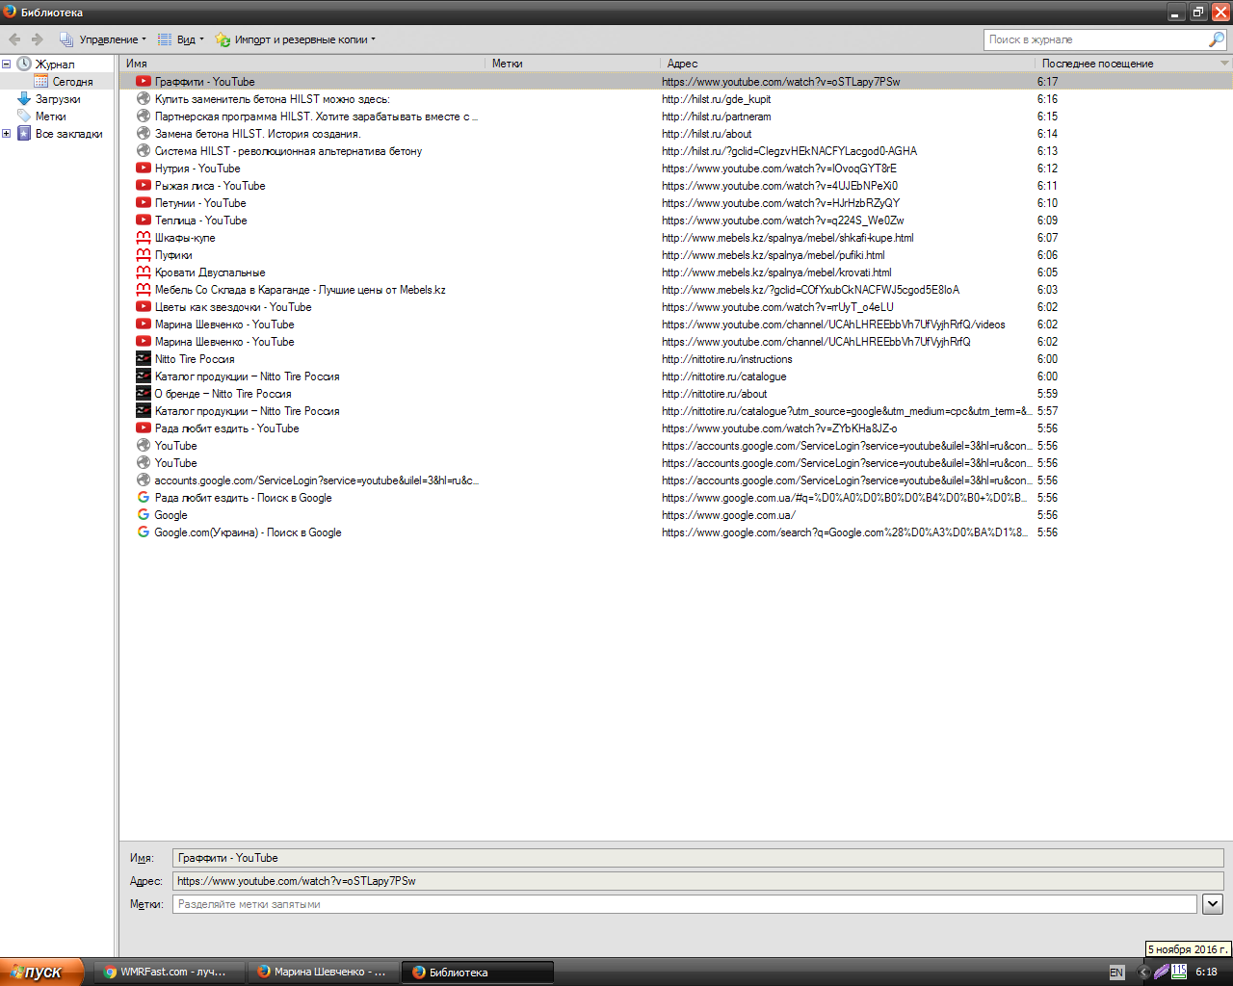Screen dimensions: 1233x986
Task: Click the EN language indicator in the tray
Action: pos(1116,973)
